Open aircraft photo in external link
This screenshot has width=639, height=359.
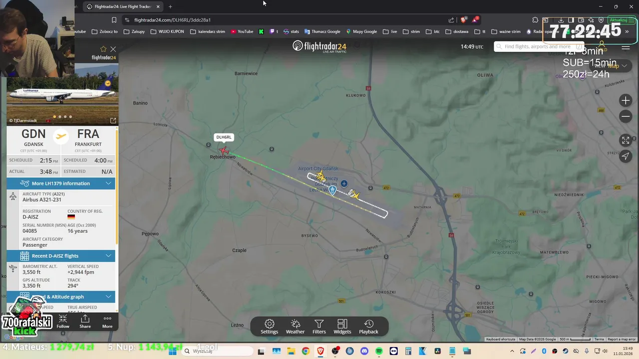(113, 121)
